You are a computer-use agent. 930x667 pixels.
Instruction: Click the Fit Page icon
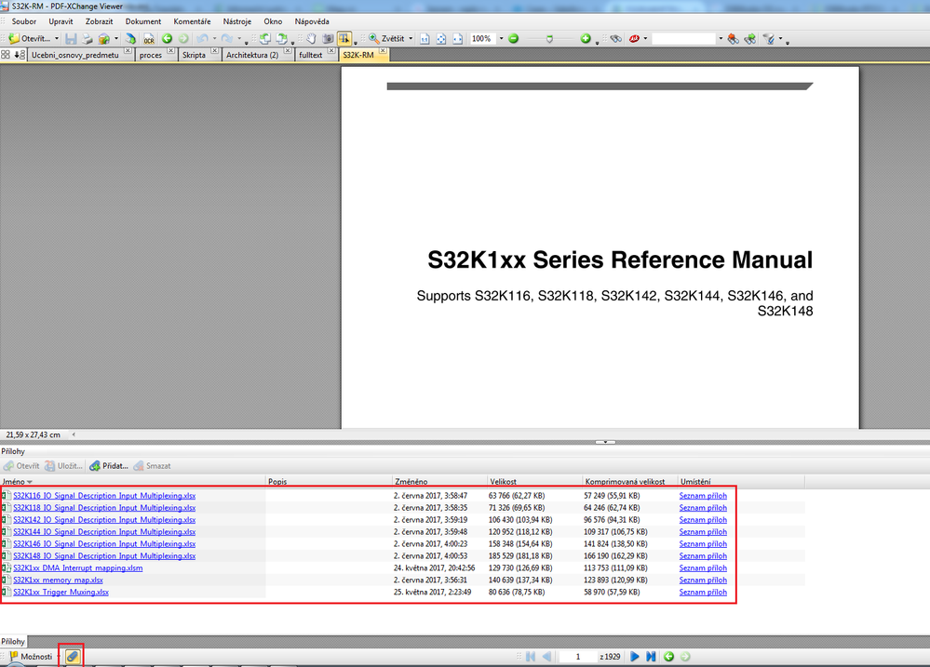coord(441,38)
